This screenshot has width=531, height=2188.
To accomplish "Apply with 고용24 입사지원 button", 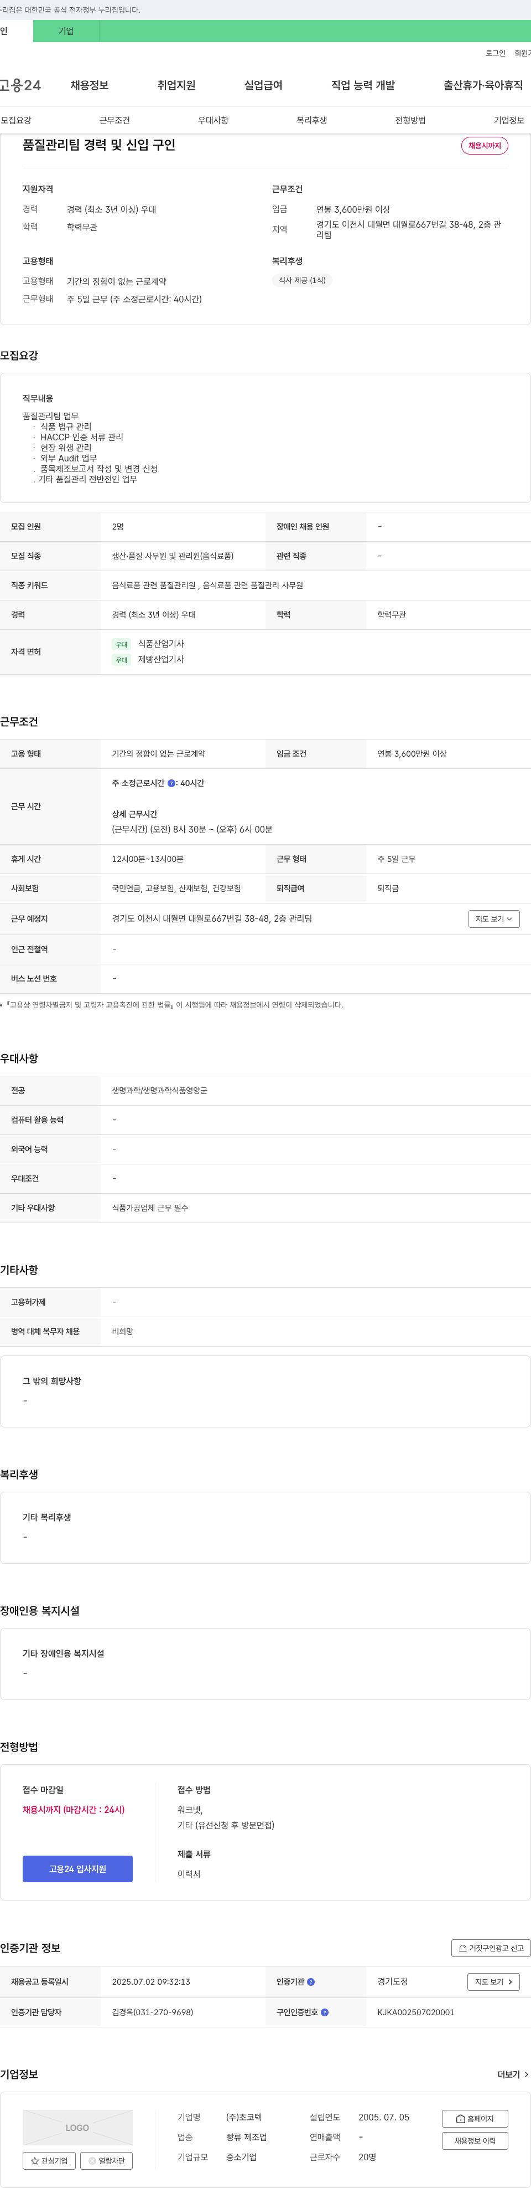I will point(77,1868).
